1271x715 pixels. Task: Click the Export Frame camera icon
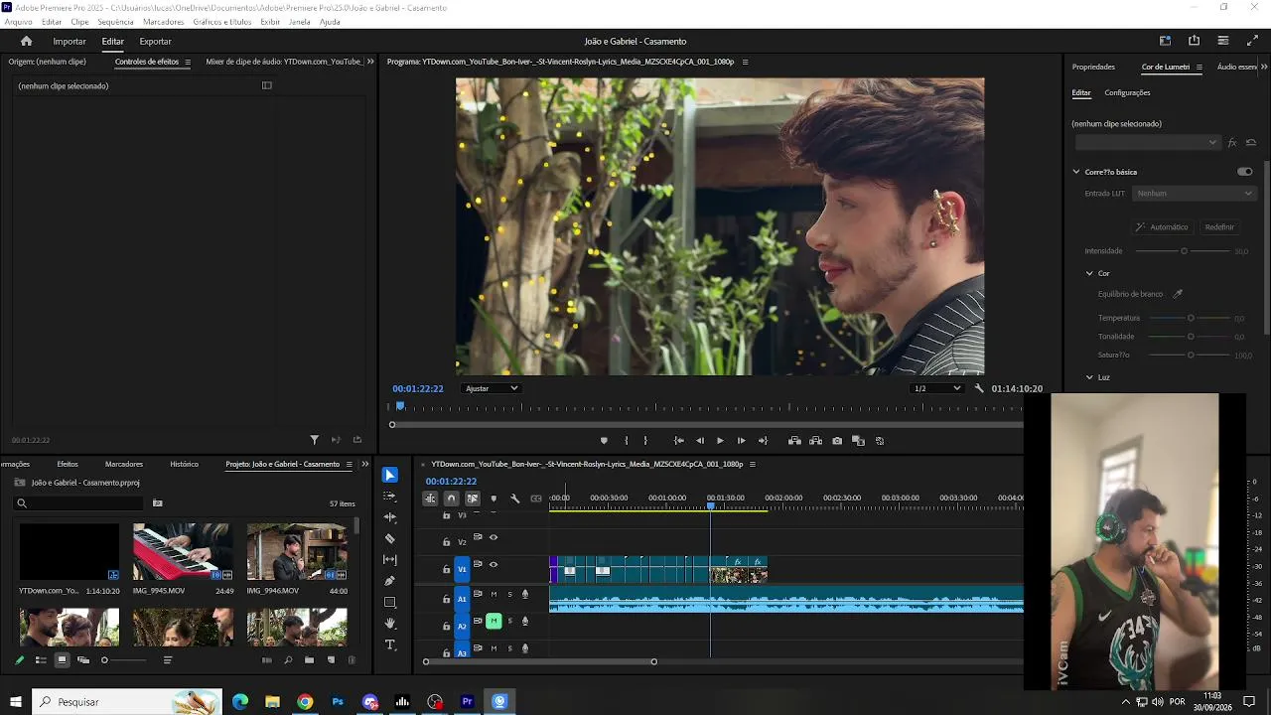pyautogui.click(x=837, y=441)
